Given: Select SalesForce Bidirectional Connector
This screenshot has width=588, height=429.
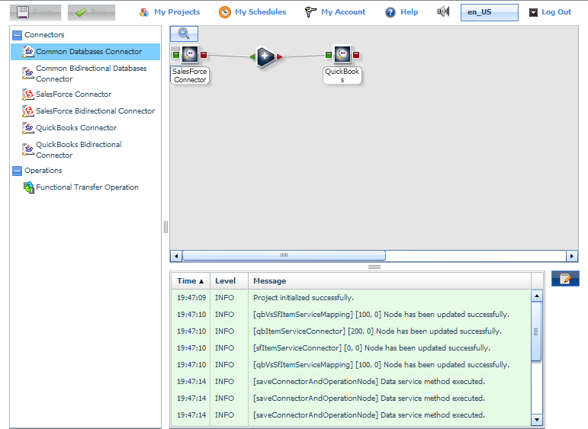Looking at the screenshot, I should point(85,111).
